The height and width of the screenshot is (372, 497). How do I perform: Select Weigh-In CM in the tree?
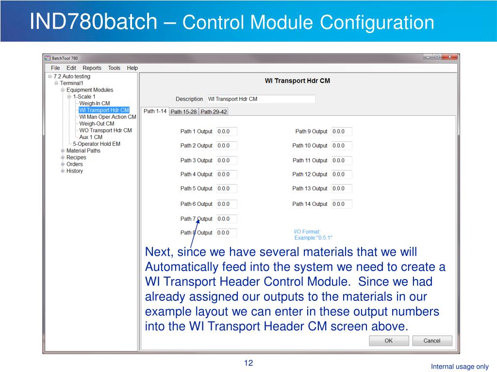[x=95, y=104]
